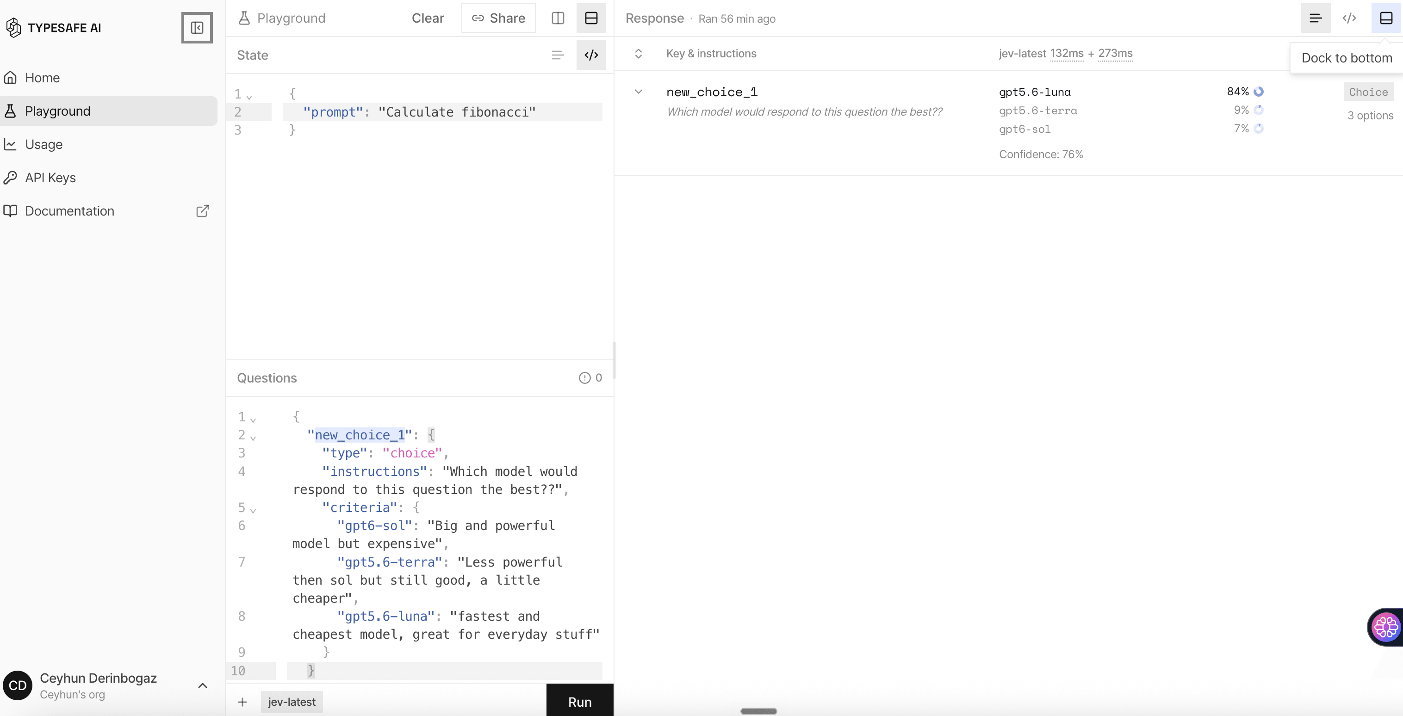Click the CD user avatar

[x=18, y=685]
